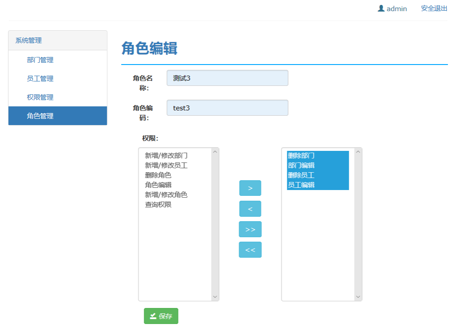The image size is (476, 328).
Task: Click << to remove all assigned permissions
Action: [x=250, y=249]
